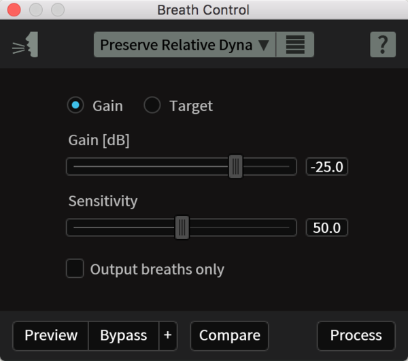
Task: Click the Breath Control module icon
Action: (26, 45)
